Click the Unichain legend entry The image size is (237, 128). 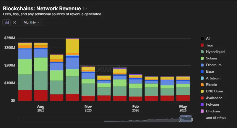[x=210, y=111]
